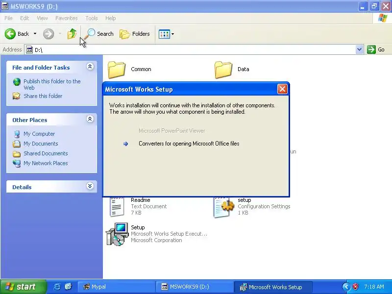Click the green Back arrow icon
The width and height of the screenshot is (392, 294).
pyautogui.click(x=10, y=34)
